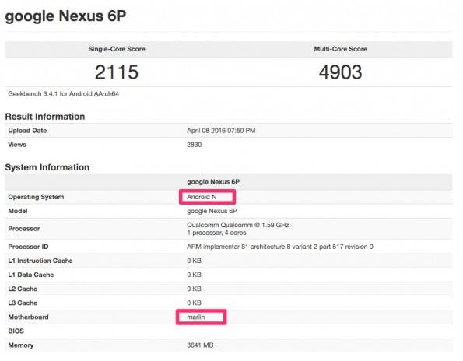Image resolution: width=463 pixels, height=361 pixels.
Task: Click the BIOS row label
Action: (16, 331)
